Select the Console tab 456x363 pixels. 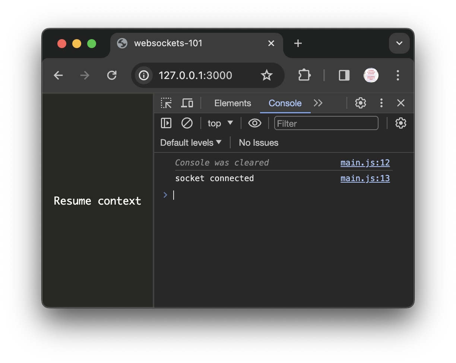coord(285,103)
